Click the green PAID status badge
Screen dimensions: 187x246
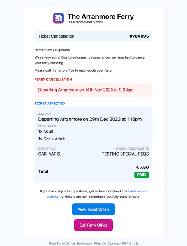coord(141,175)
